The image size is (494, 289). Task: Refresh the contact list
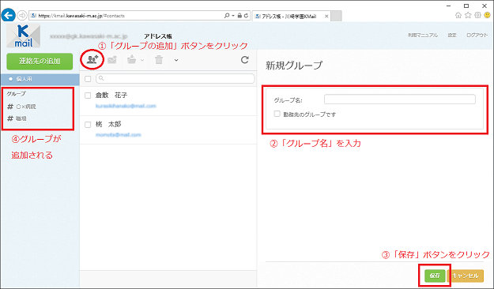pos(245,59)
